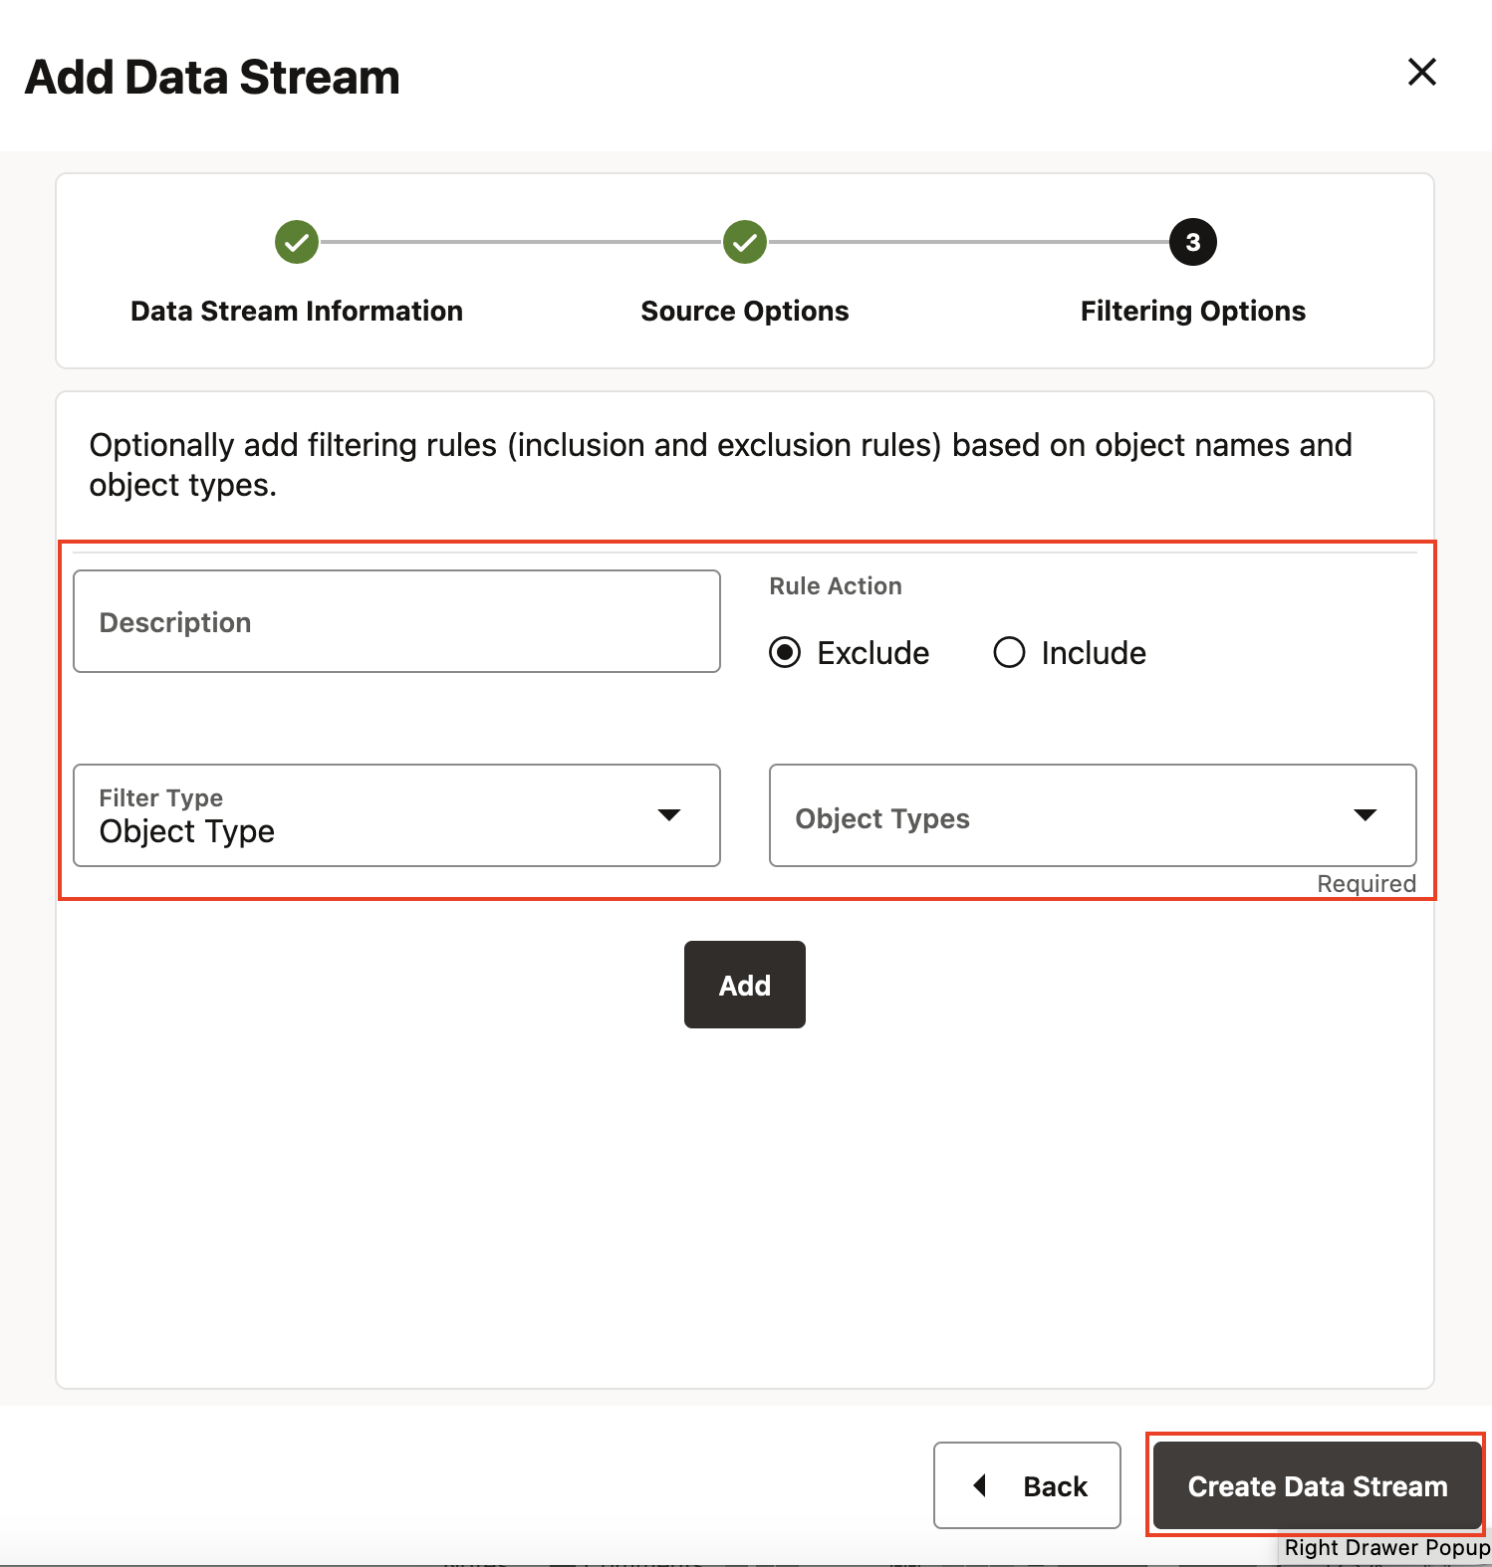Click the Data Stream Information checkmark icon
This screenshot has width=1492, height=1567.
click(297, 242)
